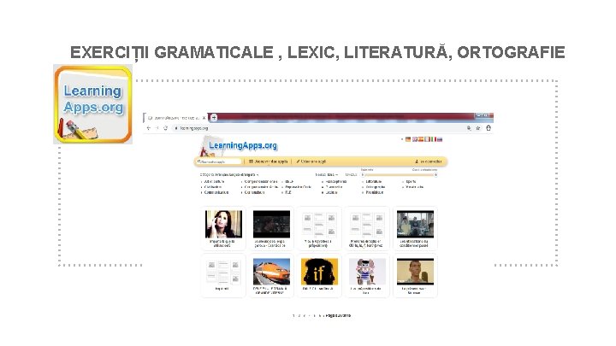Click the learningapps.org address bar
The width and height of the screenshot is (616, 346).
tap(318, 128)
